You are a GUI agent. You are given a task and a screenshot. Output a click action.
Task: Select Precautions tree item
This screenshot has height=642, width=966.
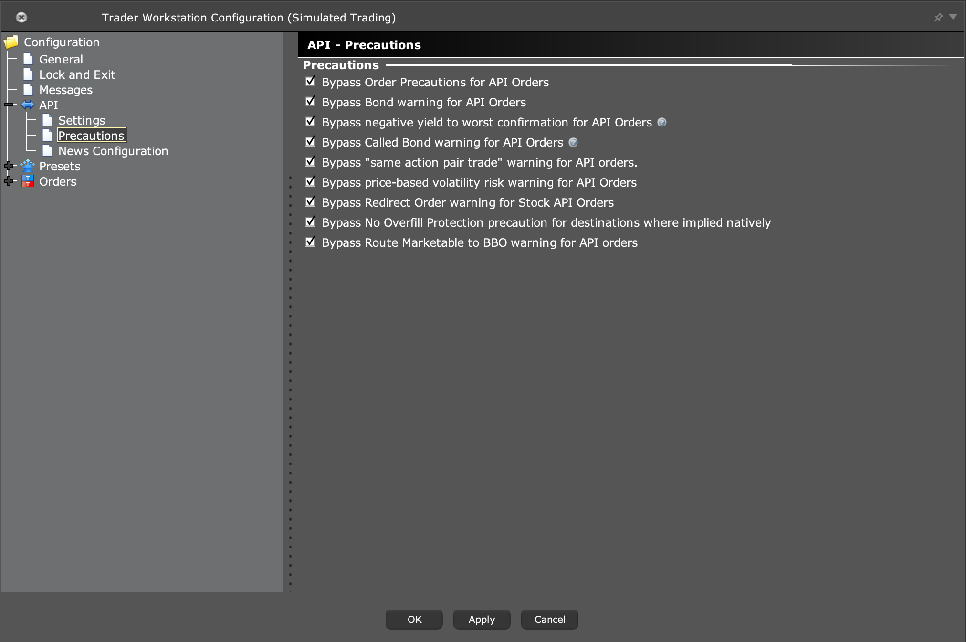coord(92,136)
